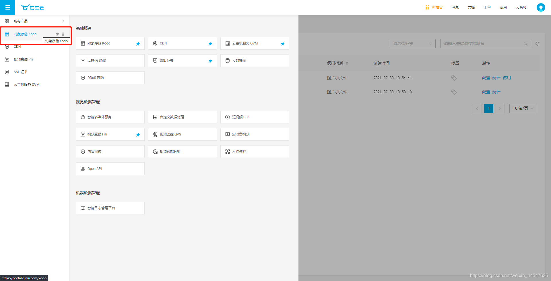Select 视频直播 Pili in the left sidebar
This screenshot has height=281, width=551.
tap(34, 59)
